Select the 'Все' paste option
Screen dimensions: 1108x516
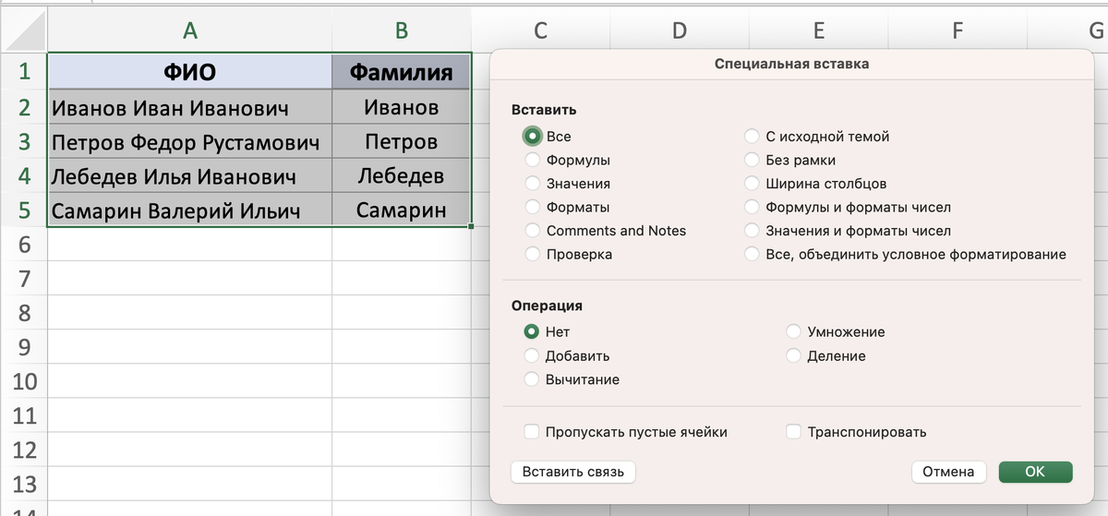533,137
